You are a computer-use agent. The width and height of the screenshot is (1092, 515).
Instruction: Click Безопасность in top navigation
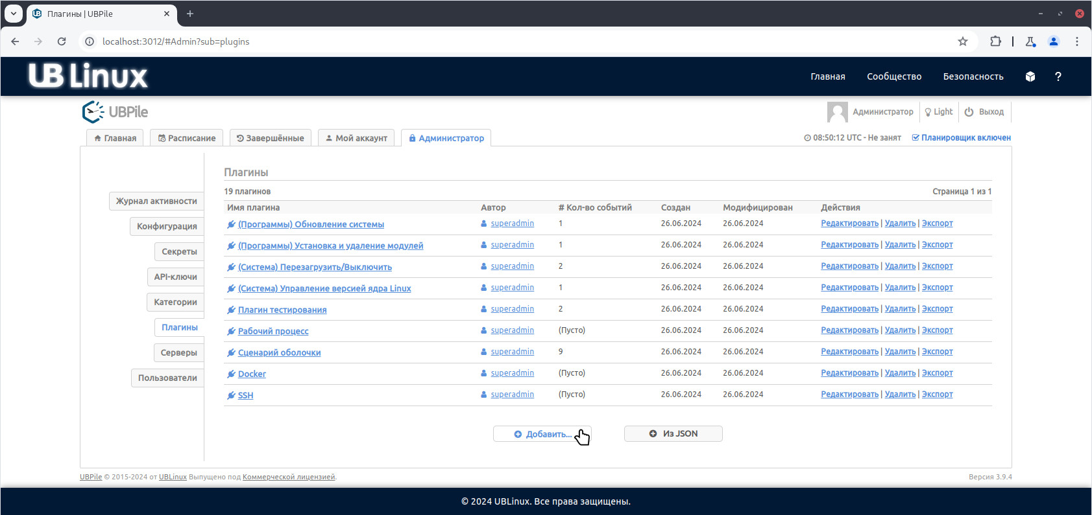point(973,76)
